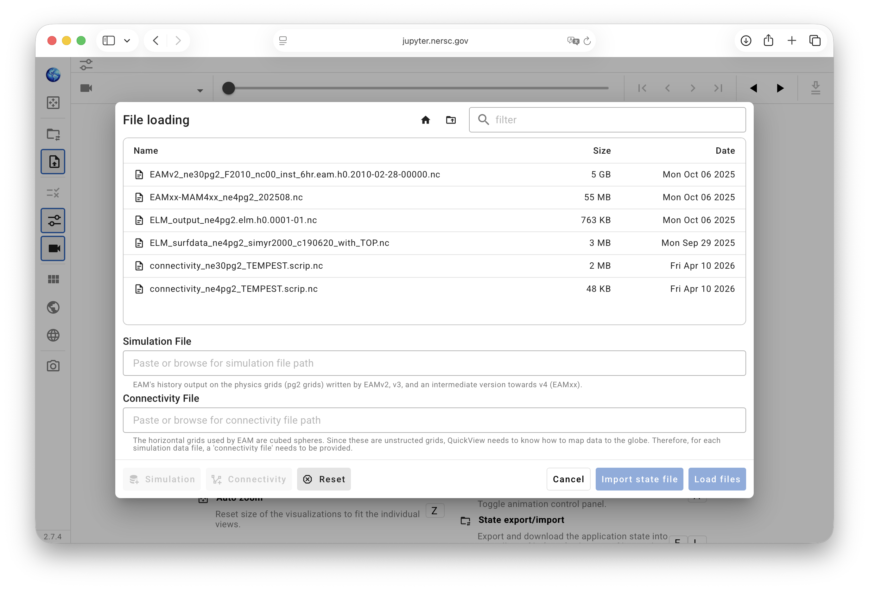Screen dimensions: 869x590
Task: Click the Simulation File path field
Action: click(x=434, y=363)
